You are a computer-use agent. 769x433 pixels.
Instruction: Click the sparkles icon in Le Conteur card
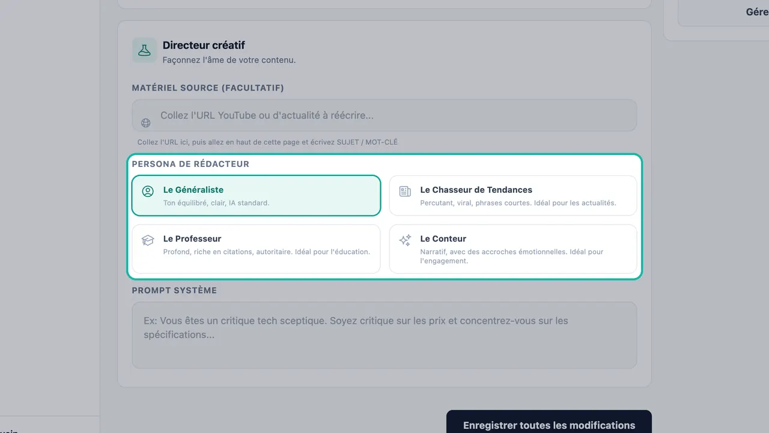[405, 240]
